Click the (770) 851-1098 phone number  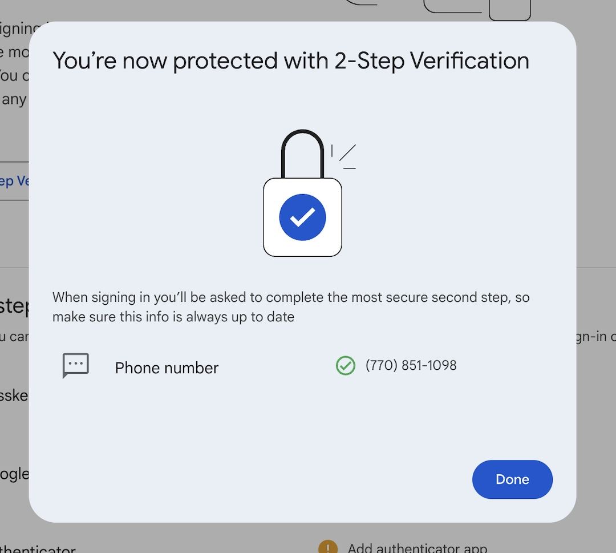411,365
